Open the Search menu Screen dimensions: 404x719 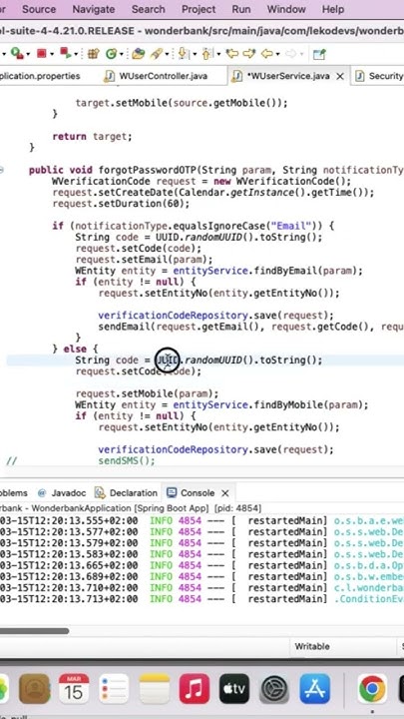[148, 9]
